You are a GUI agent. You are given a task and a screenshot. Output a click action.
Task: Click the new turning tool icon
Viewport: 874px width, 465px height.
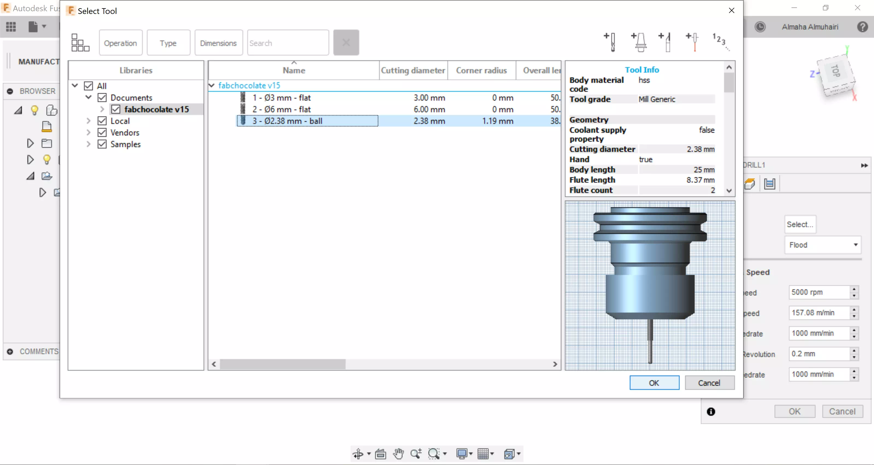click(x=665, y=42)
